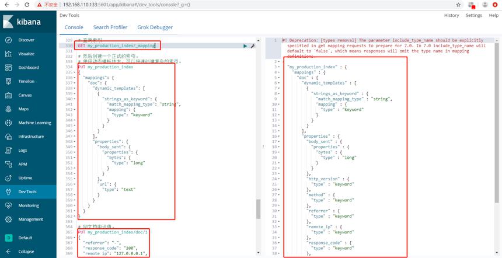Fold the properties block at line 348
The image size is (502, 258).
point(75,141)
